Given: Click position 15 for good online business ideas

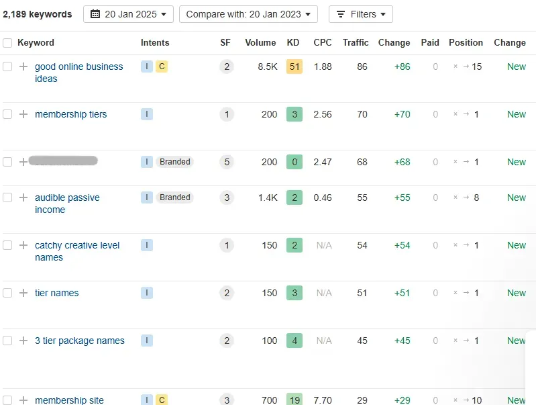Looking at the screenshot, I should (476, 66).
